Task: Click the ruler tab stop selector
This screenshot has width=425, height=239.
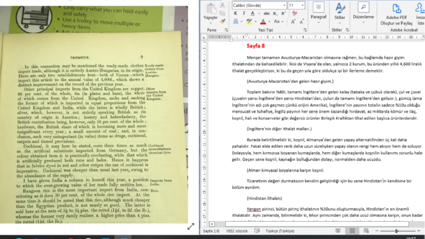Action: coord(204,37)
